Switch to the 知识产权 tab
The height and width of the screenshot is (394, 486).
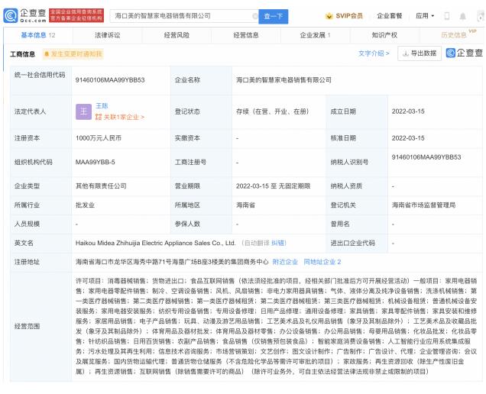point(384,35)
